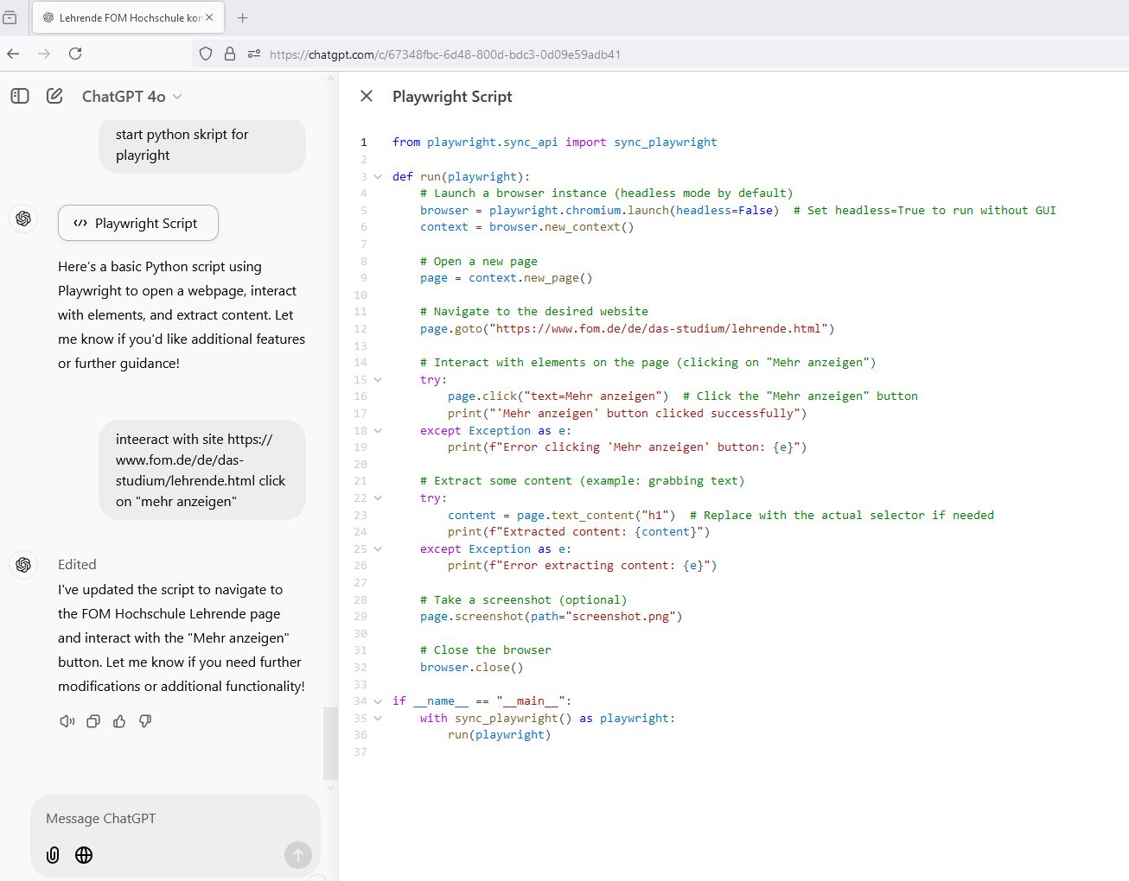
Task: Open site permissions icon in address bar
Action: point(254,54)
